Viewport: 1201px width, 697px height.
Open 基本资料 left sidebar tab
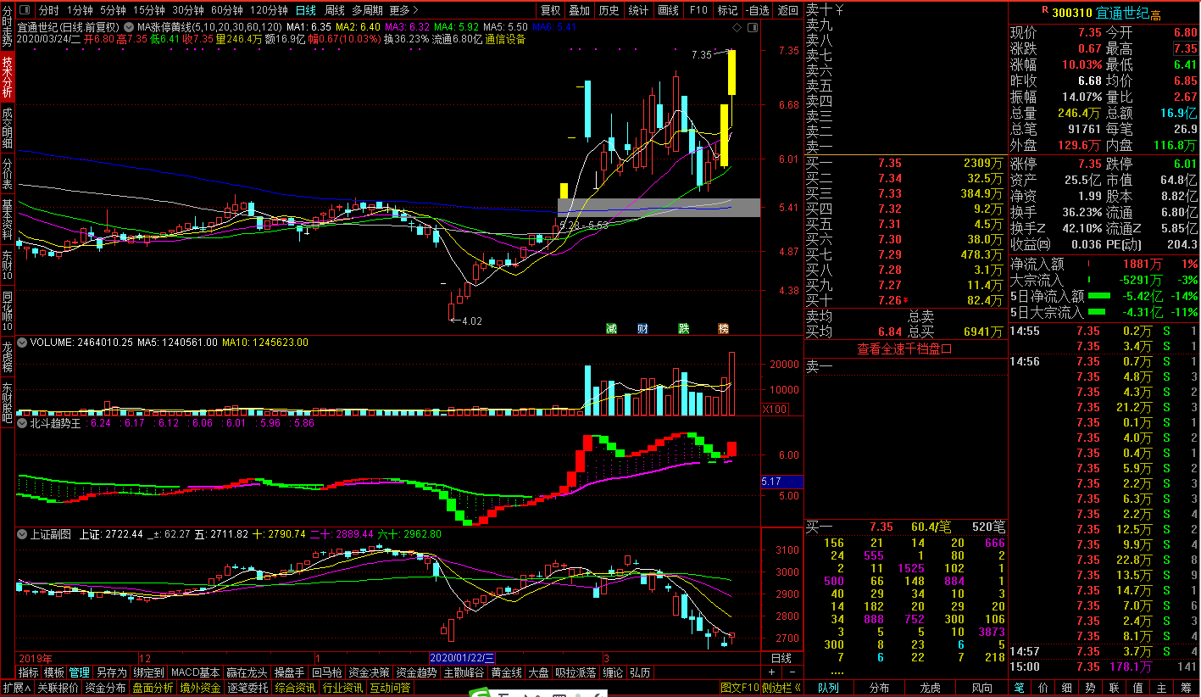[8, 219]
